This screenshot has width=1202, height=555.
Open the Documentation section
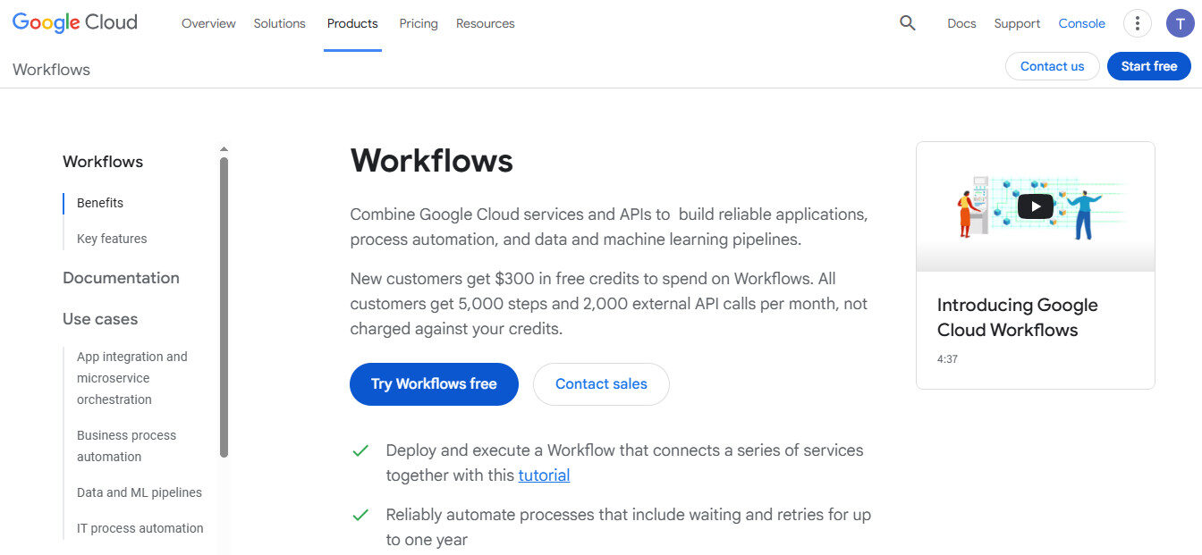(x=121, y=278)
